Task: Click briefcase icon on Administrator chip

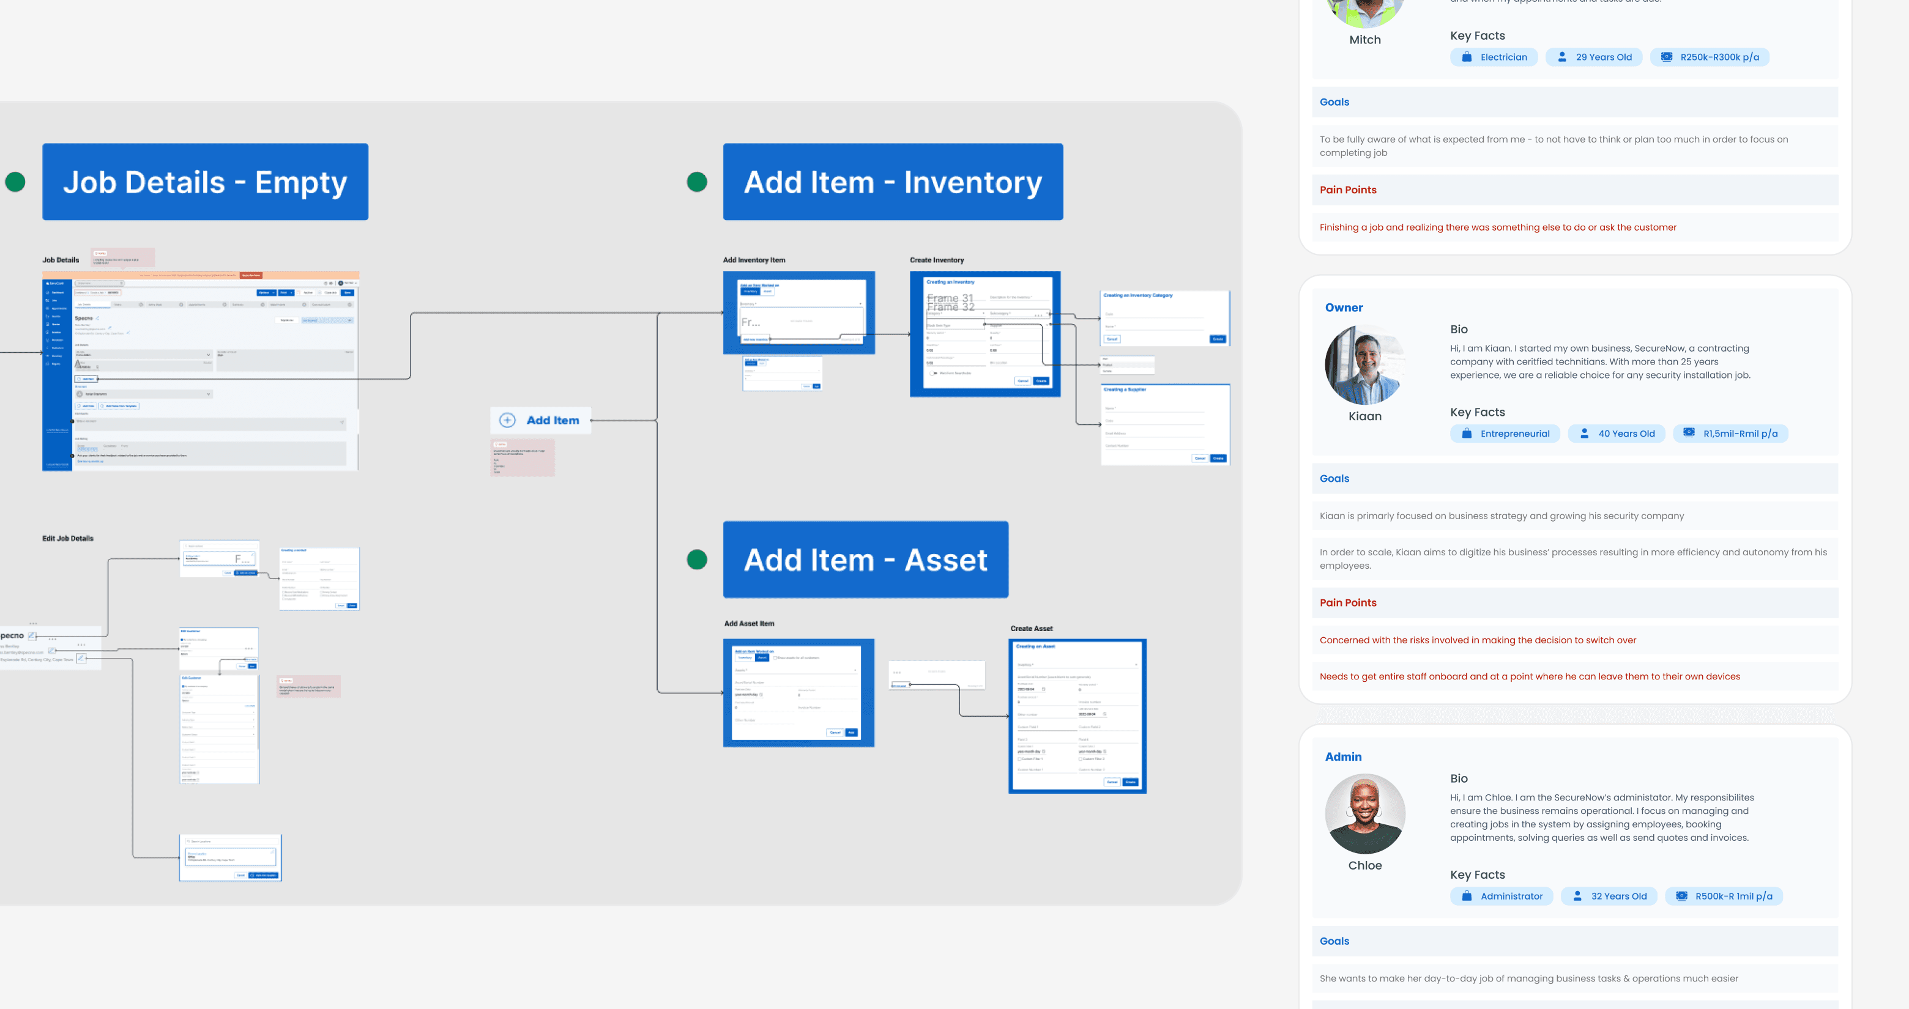Action: 1466,896
